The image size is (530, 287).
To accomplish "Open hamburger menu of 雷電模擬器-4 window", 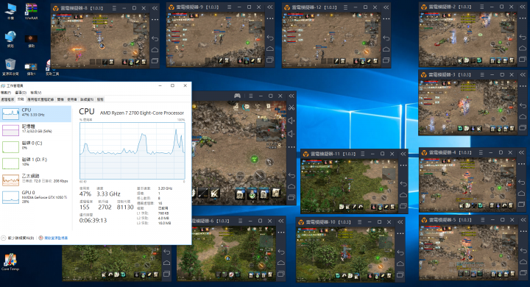I will tap(481, 153).
